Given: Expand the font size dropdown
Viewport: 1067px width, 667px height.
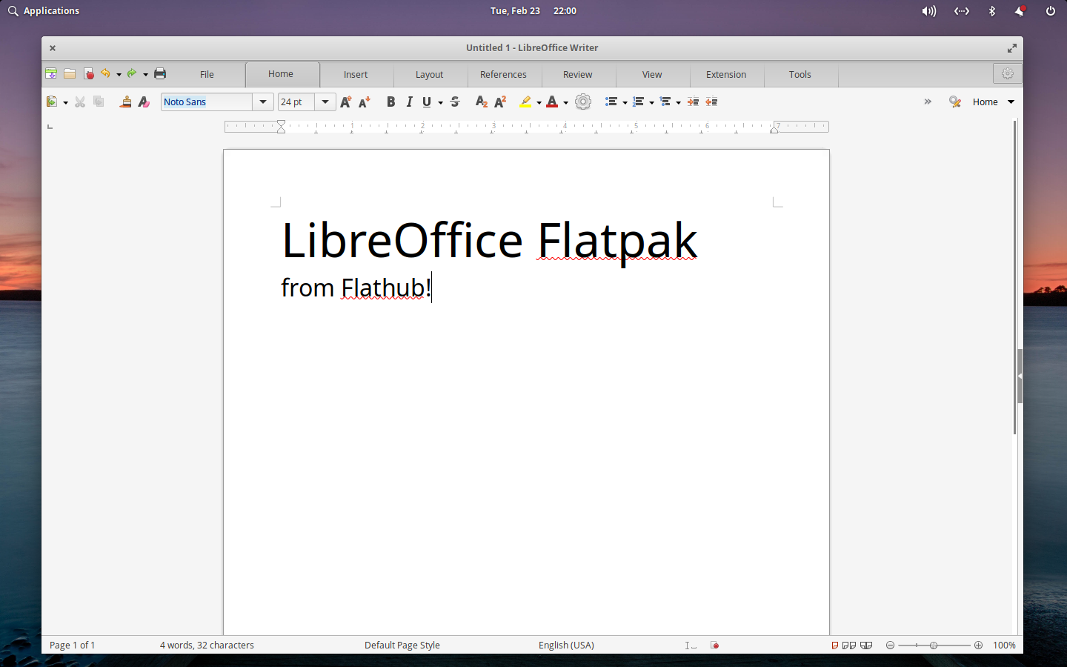Looking at the screenshot, I should click(325, 102).
